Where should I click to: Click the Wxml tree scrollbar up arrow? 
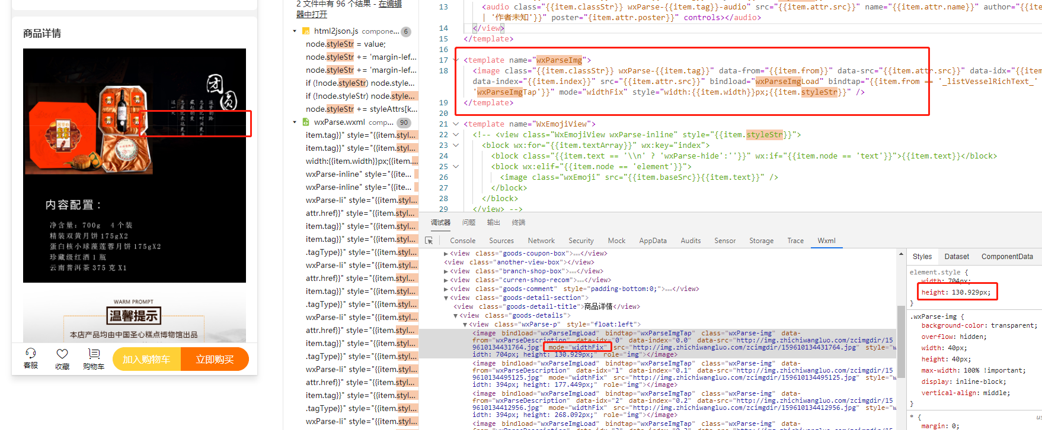point(901,254)
